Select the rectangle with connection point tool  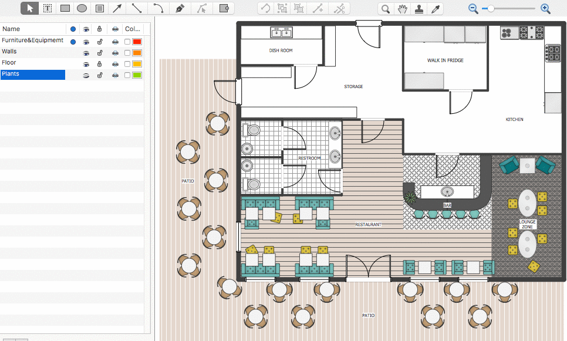click(224, 8)
